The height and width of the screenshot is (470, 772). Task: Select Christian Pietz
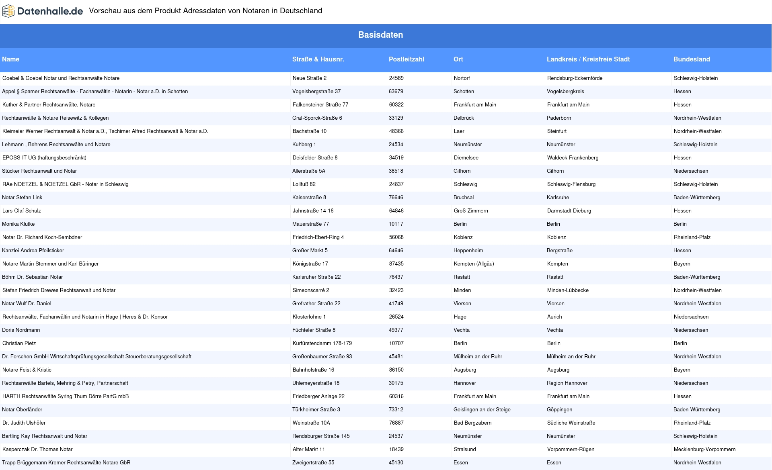pos(19,343)
